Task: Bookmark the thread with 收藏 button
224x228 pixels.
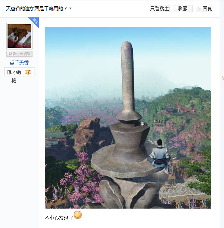Action: 183,9
